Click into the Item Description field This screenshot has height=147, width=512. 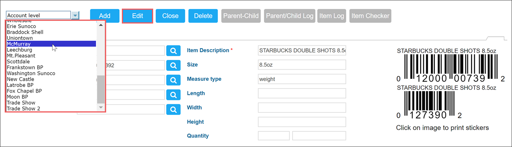point(302,51)
